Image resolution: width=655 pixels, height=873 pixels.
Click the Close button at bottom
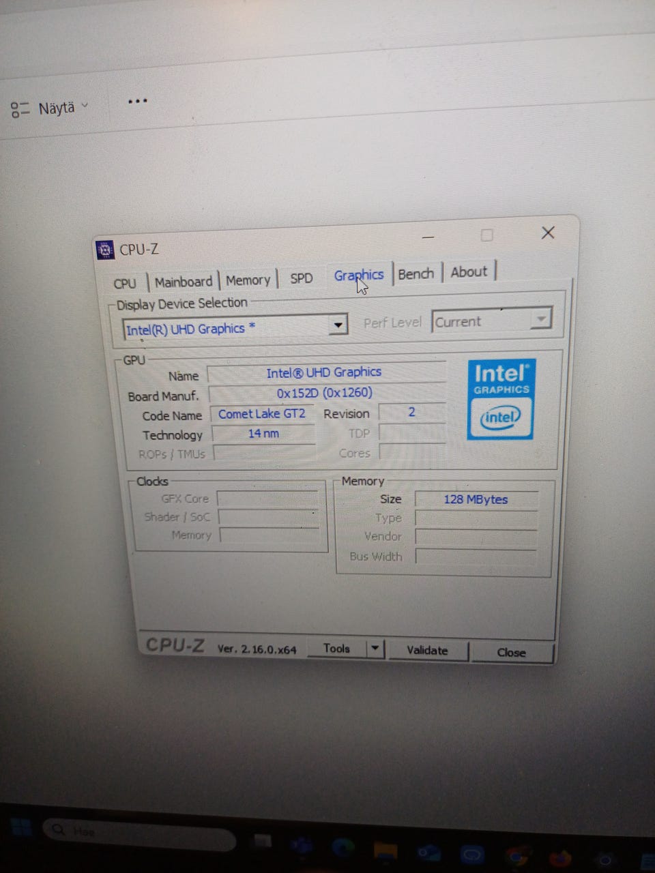pyautogui.click(x=512, y=652)
